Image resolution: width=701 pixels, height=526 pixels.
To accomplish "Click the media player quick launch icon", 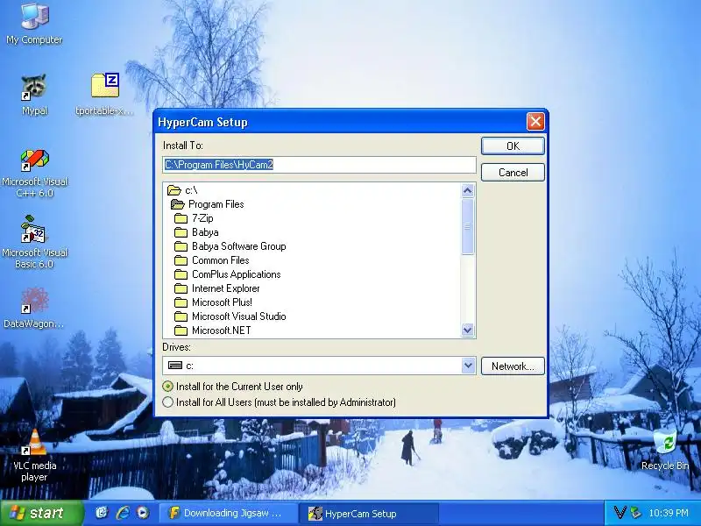I will 143,513.
